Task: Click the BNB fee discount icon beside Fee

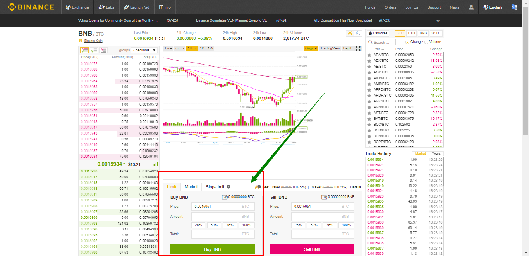Action: 258,187
